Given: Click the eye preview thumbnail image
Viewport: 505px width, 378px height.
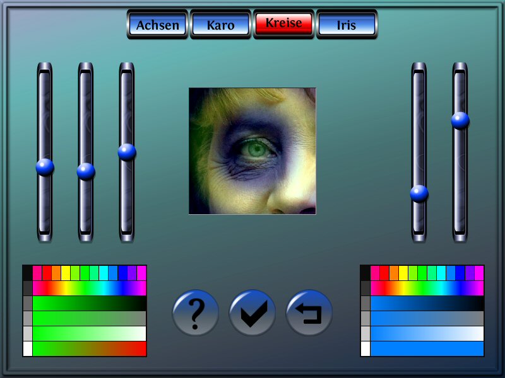Looking at the screenshot, I should click(252, 151).
